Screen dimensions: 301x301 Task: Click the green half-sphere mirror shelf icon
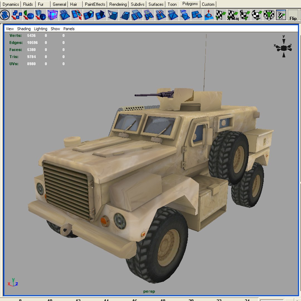click(x=29, y=15)
